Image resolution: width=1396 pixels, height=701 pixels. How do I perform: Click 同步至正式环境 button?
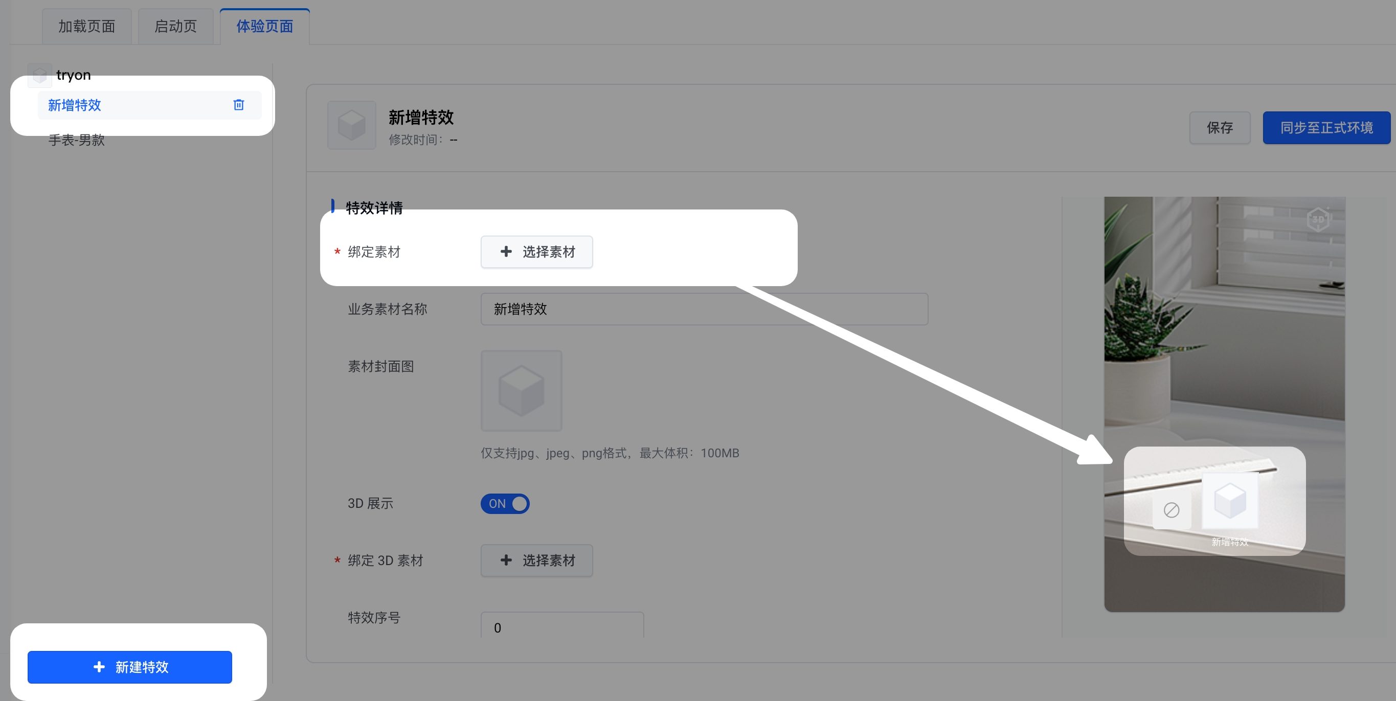click(x=1326, y=128)
